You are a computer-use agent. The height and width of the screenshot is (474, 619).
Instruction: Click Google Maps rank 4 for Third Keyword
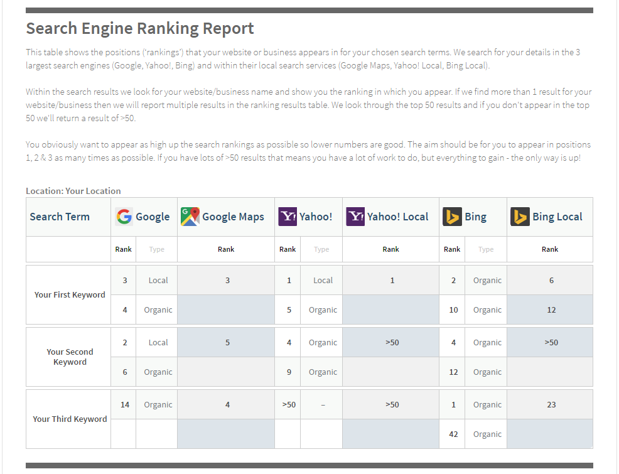click(227, 405)
